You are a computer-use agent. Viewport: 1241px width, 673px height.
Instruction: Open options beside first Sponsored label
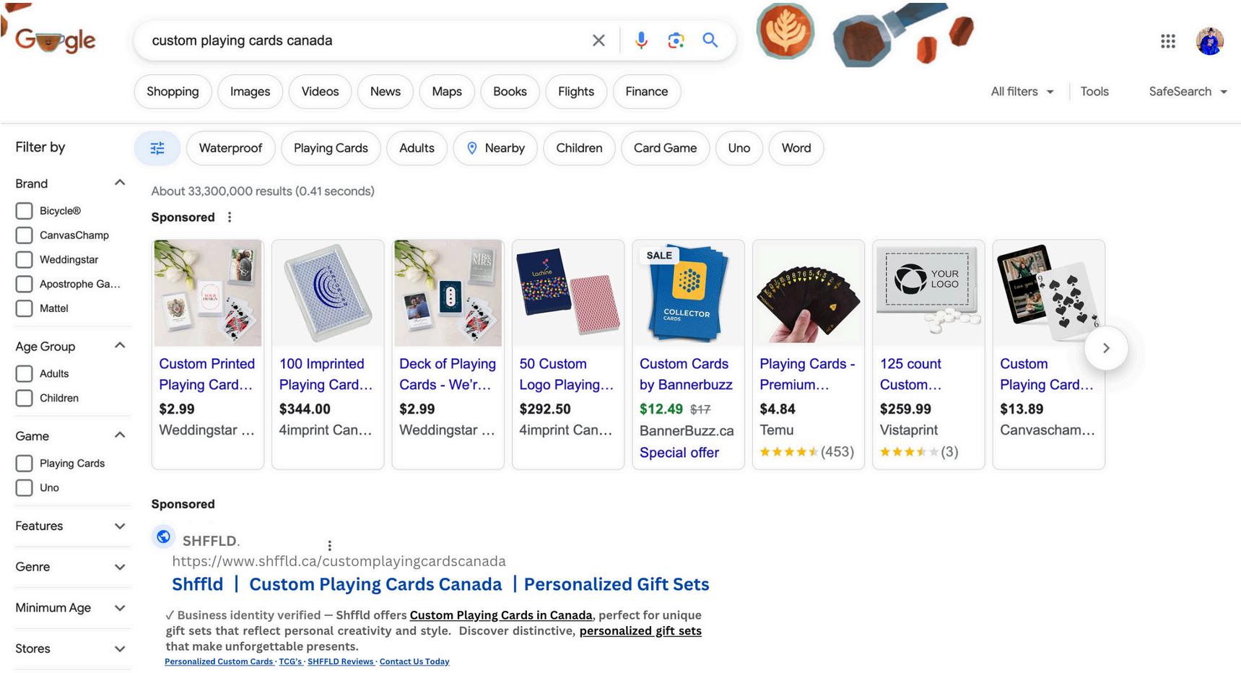230,217
